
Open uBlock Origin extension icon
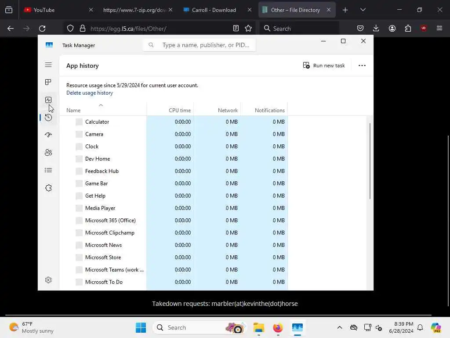click(x=424, y=28)
